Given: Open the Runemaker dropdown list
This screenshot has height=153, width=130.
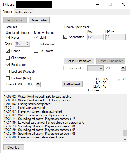Looking at the screenshot, I should point(95,68).
